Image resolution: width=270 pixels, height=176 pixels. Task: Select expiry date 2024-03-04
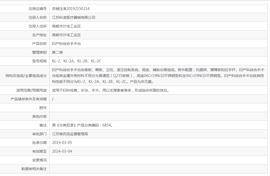[x=62, y=151]
